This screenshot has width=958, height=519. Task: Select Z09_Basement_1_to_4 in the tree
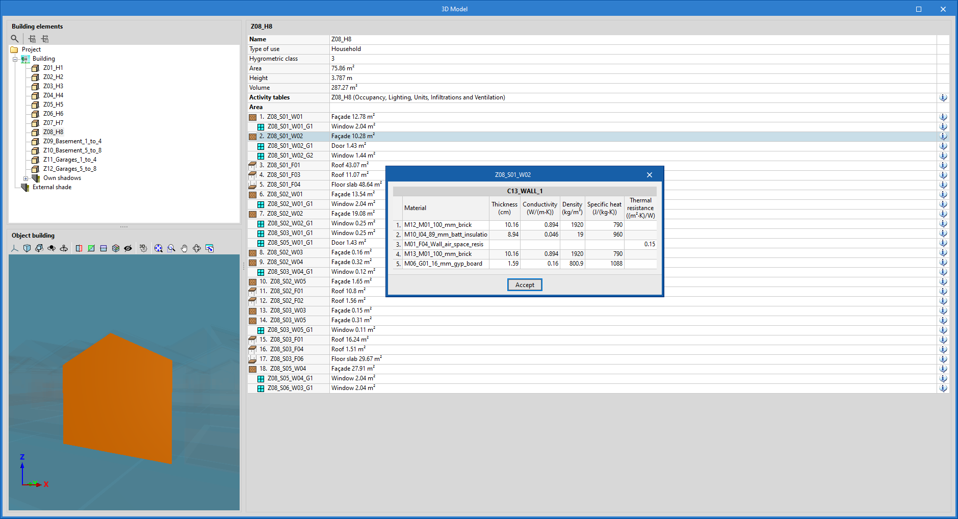(72, 141)
